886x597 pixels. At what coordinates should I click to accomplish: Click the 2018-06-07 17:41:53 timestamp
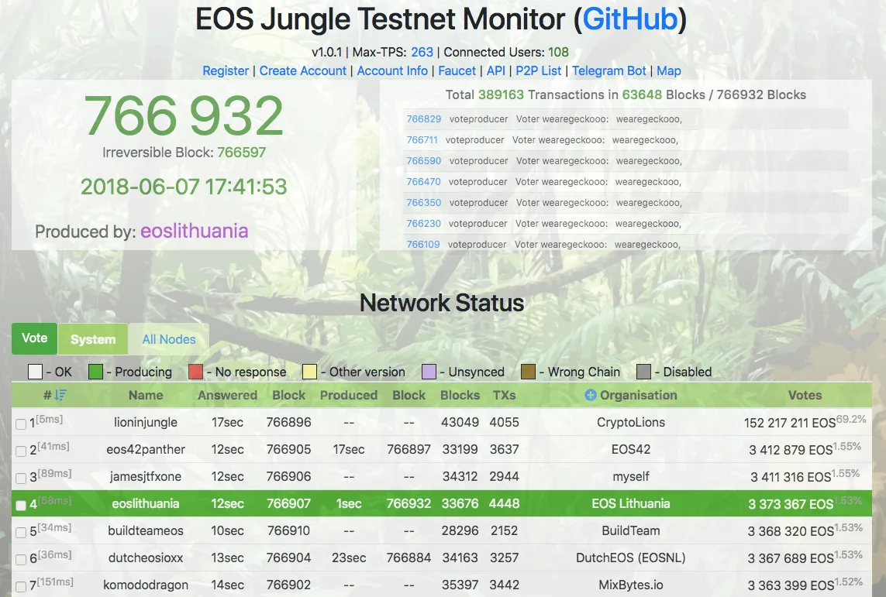[184, 187]
